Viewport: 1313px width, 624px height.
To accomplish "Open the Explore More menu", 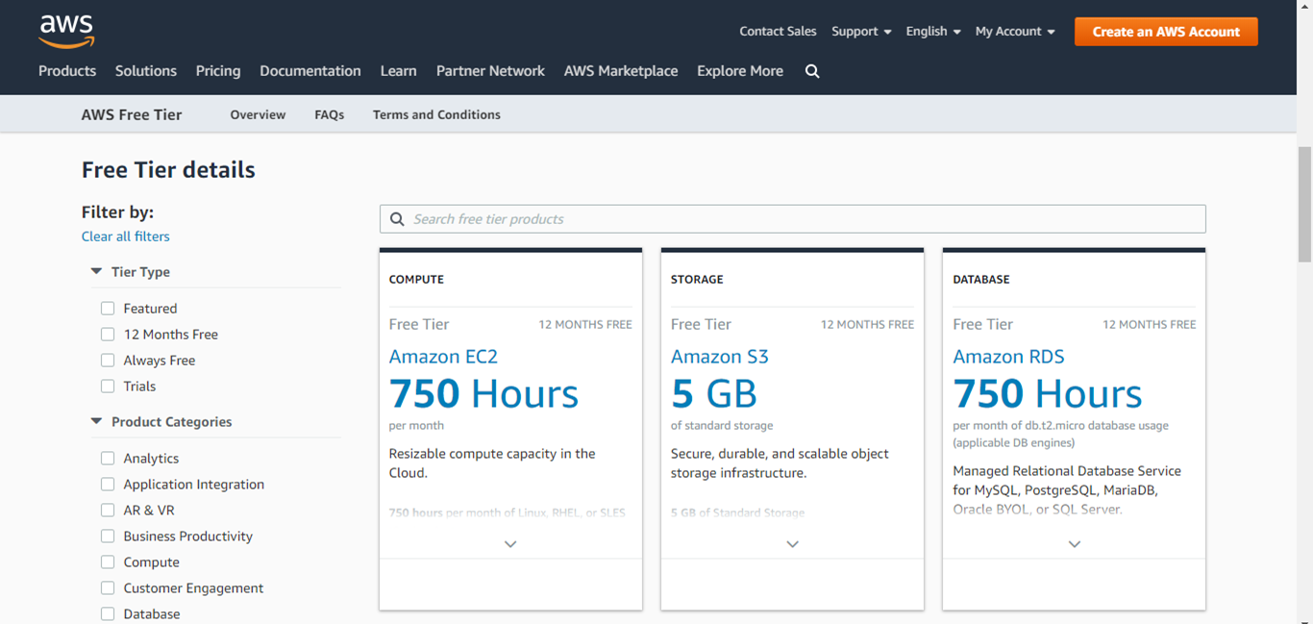I will coord(740,71).
